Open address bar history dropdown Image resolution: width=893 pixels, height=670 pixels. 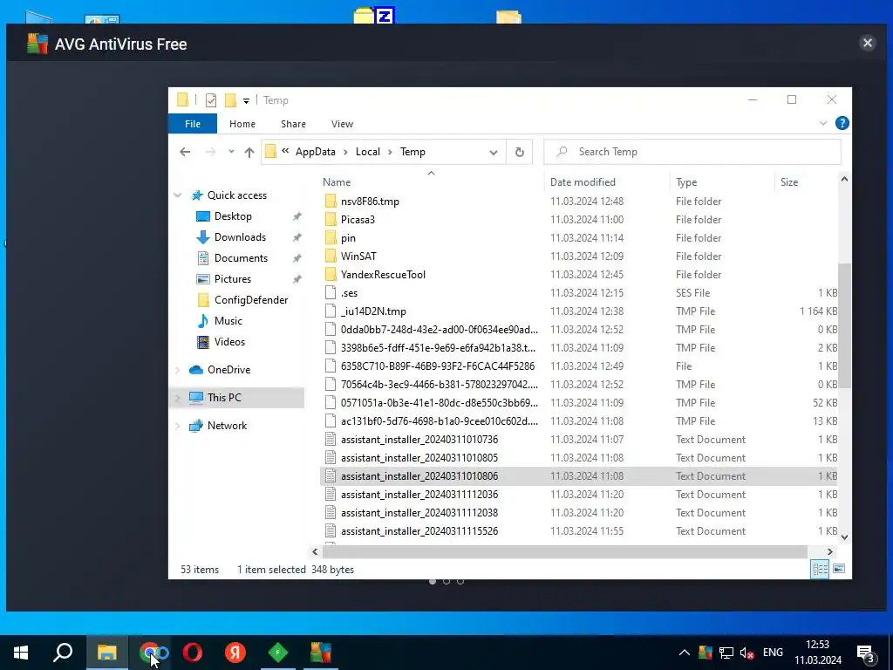pos(494,152)
